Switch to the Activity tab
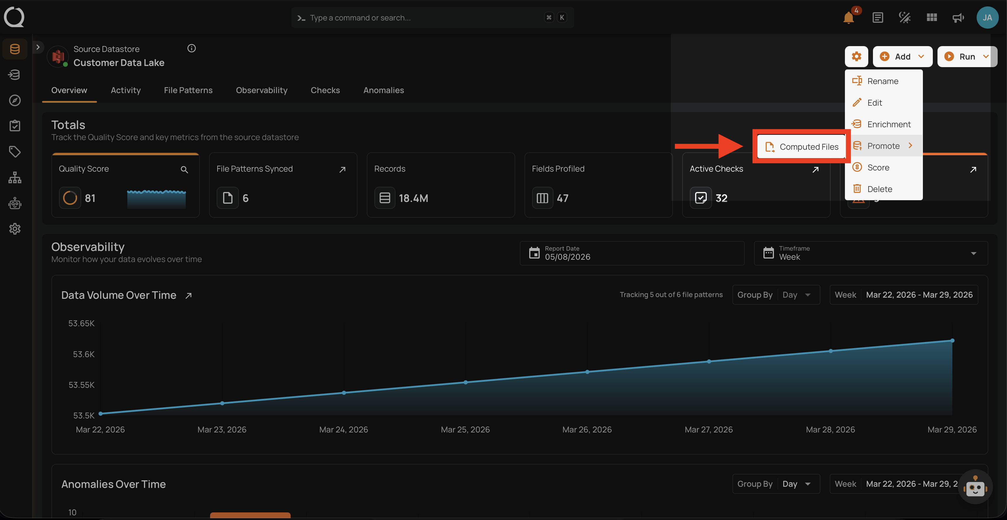 pyautogui.click(x=126, y=90)
